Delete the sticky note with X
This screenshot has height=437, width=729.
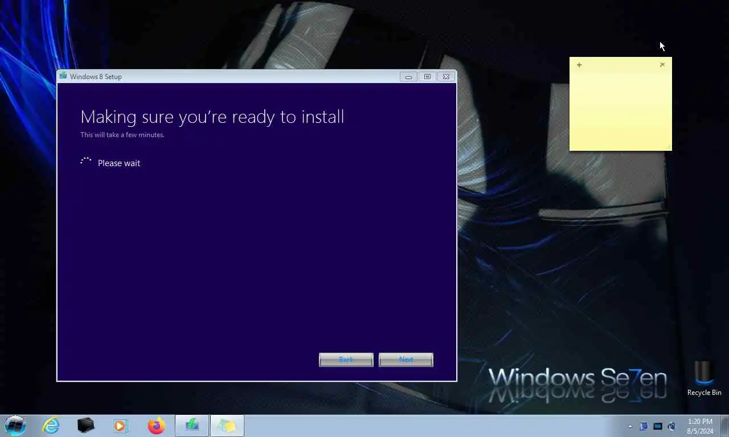pos(662,65)
